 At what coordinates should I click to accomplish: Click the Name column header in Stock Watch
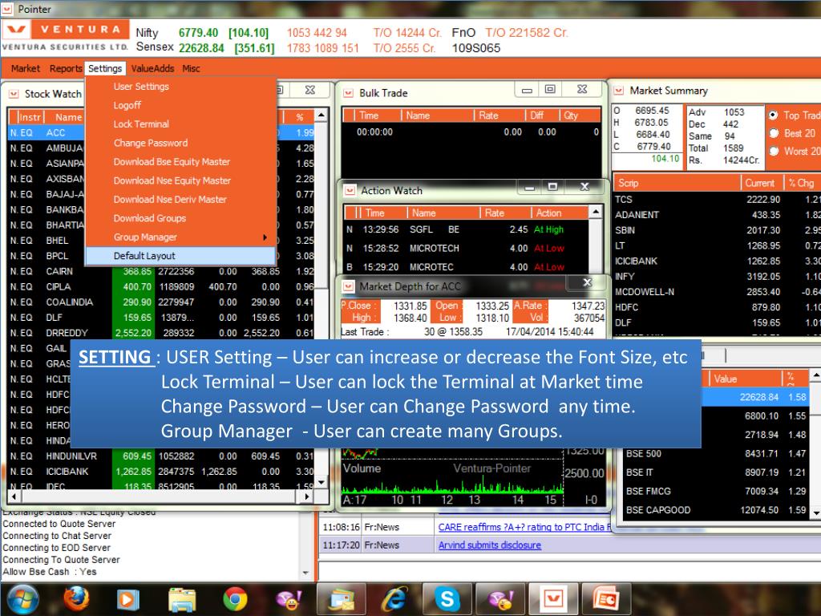pos(69,117)
